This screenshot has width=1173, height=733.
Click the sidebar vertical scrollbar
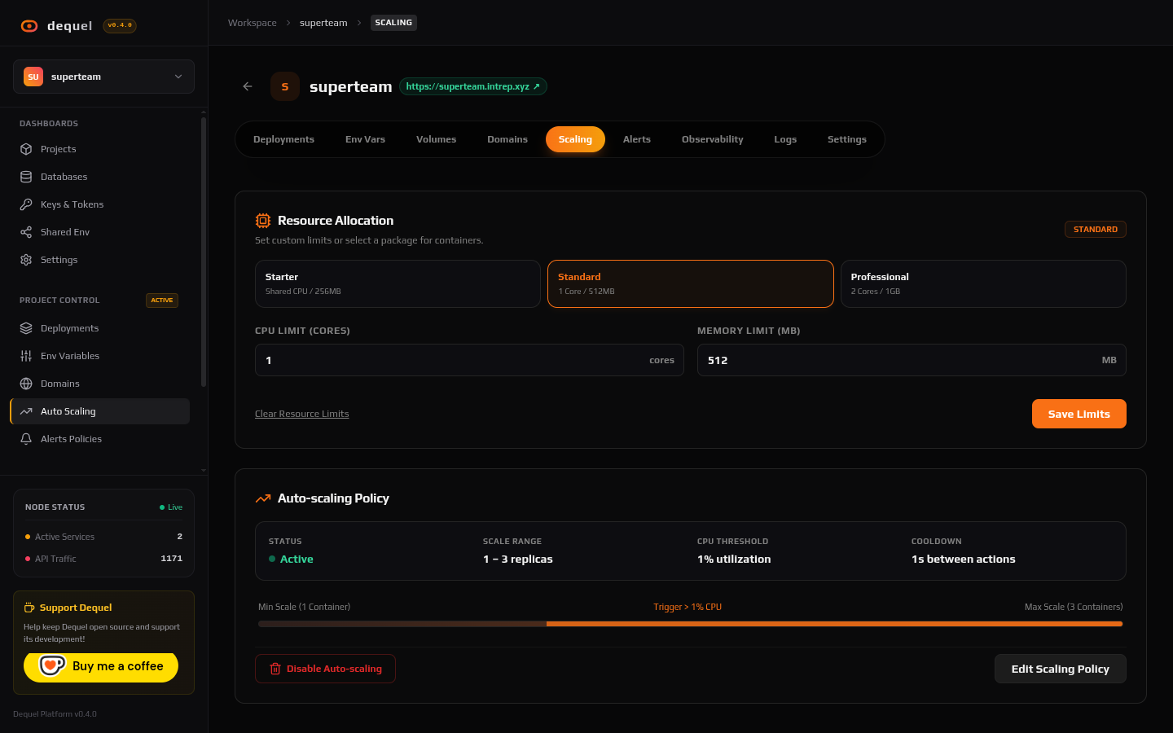point(204,252)
